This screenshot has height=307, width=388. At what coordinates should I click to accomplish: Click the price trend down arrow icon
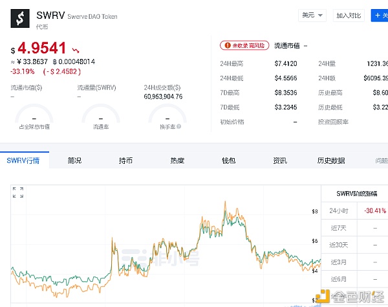(x=76, y=51)
